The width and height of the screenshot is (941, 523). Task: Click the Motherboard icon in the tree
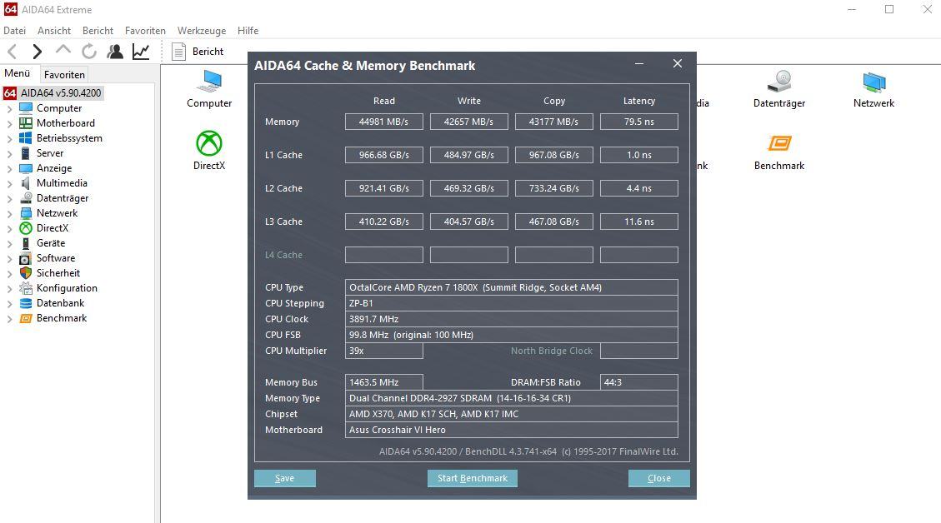pyautogui.click(x=26, y=123)
